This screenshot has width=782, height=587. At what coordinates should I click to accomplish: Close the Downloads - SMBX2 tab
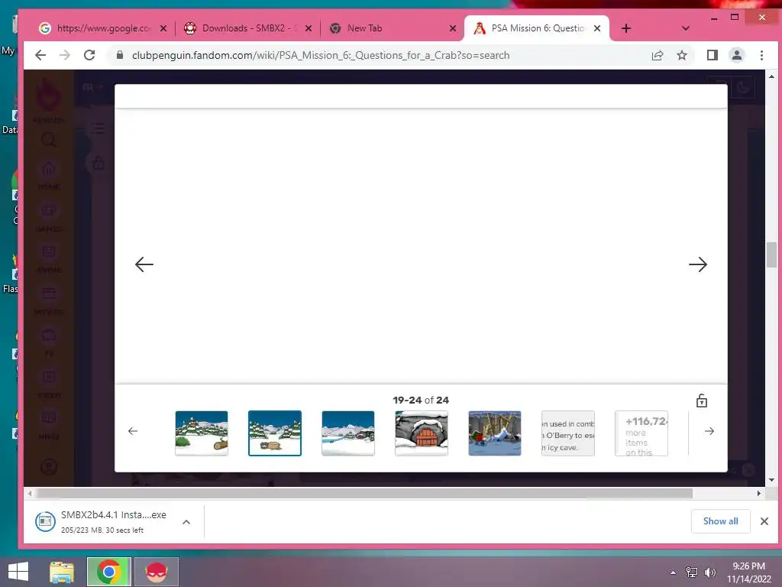[x=309, y=28]
